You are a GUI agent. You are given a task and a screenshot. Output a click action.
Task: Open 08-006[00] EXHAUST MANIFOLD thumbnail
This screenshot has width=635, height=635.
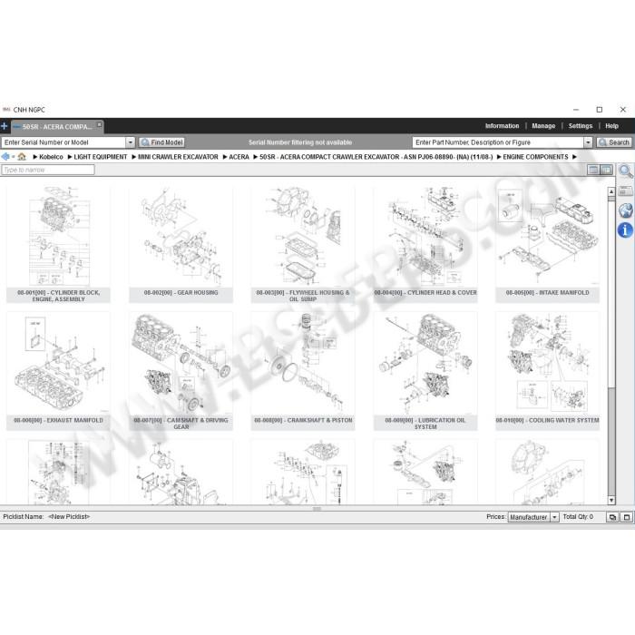click(58, 370)
